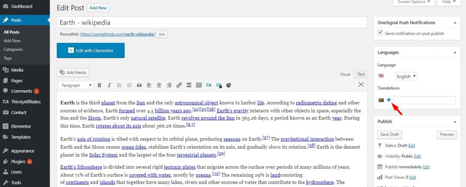Center align the text
This screenshot has height=187, width=466.
(x=159, y=85)
